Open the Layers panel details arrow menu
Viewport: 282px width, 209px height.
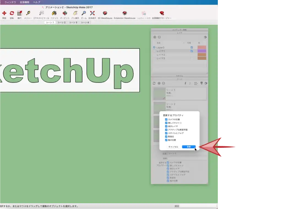[205, 37]
